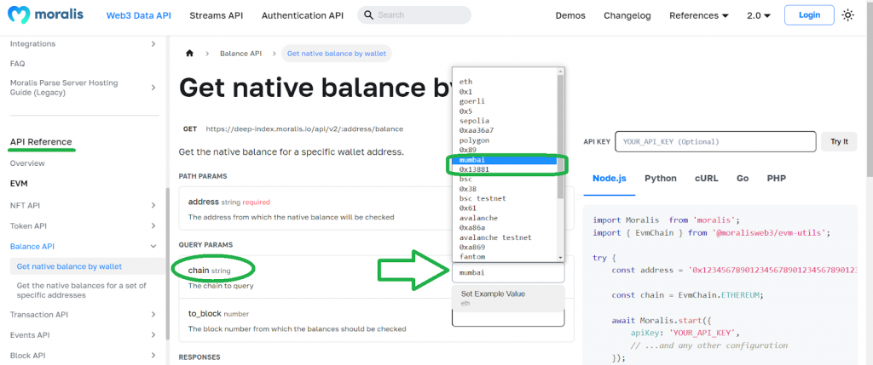Select 0x1 in the chain list
873x365 pixels.
pos(505,92)
